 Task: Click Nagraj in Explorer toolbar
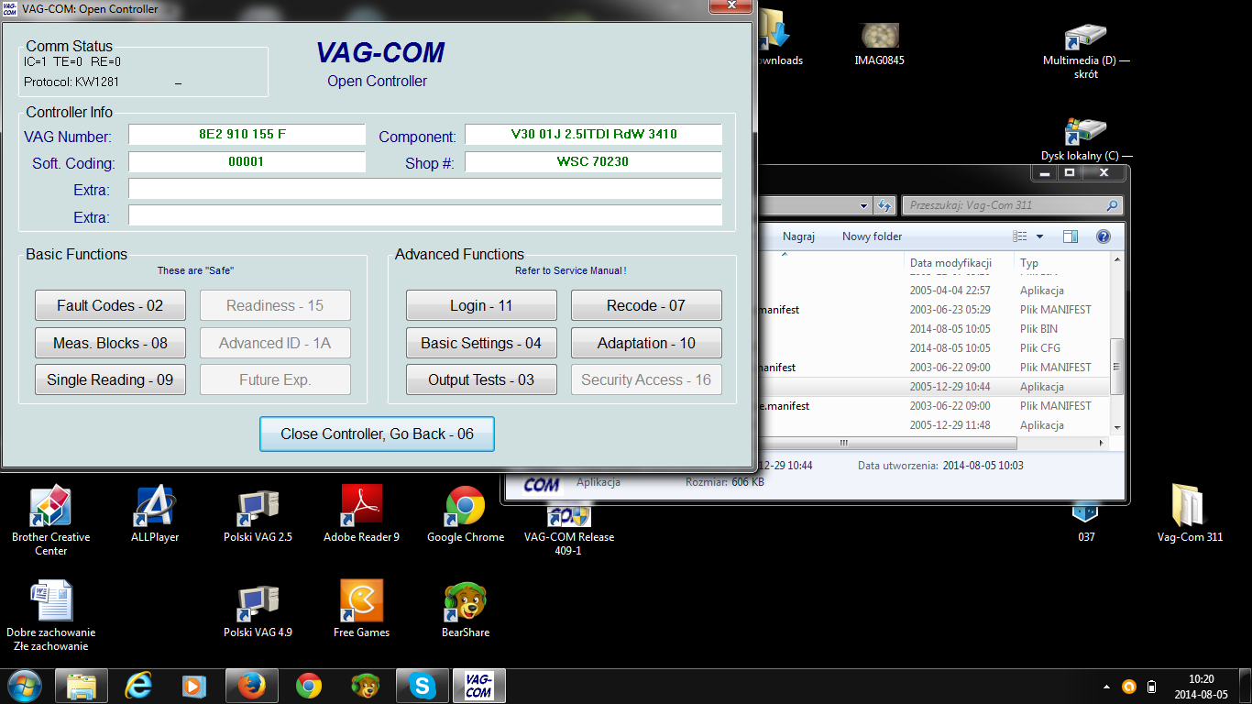(x=798, y=236)
